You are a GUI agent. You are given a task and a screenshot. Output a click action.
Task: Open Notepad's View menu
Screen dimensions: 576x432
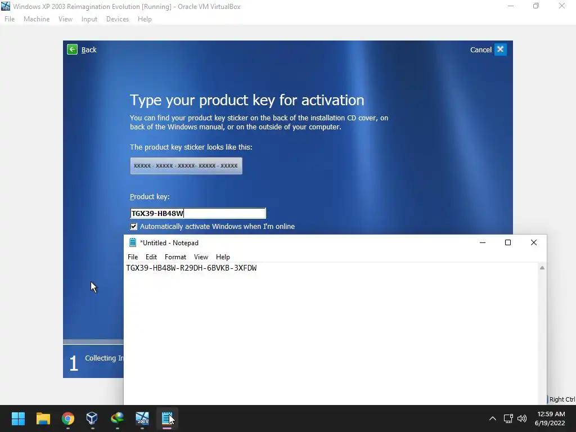point(201,256)
